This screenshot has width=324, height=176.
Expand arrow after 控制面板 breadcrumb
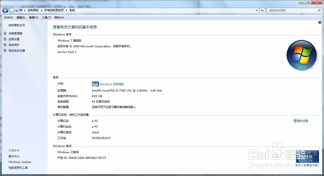(x=41, y=10)
